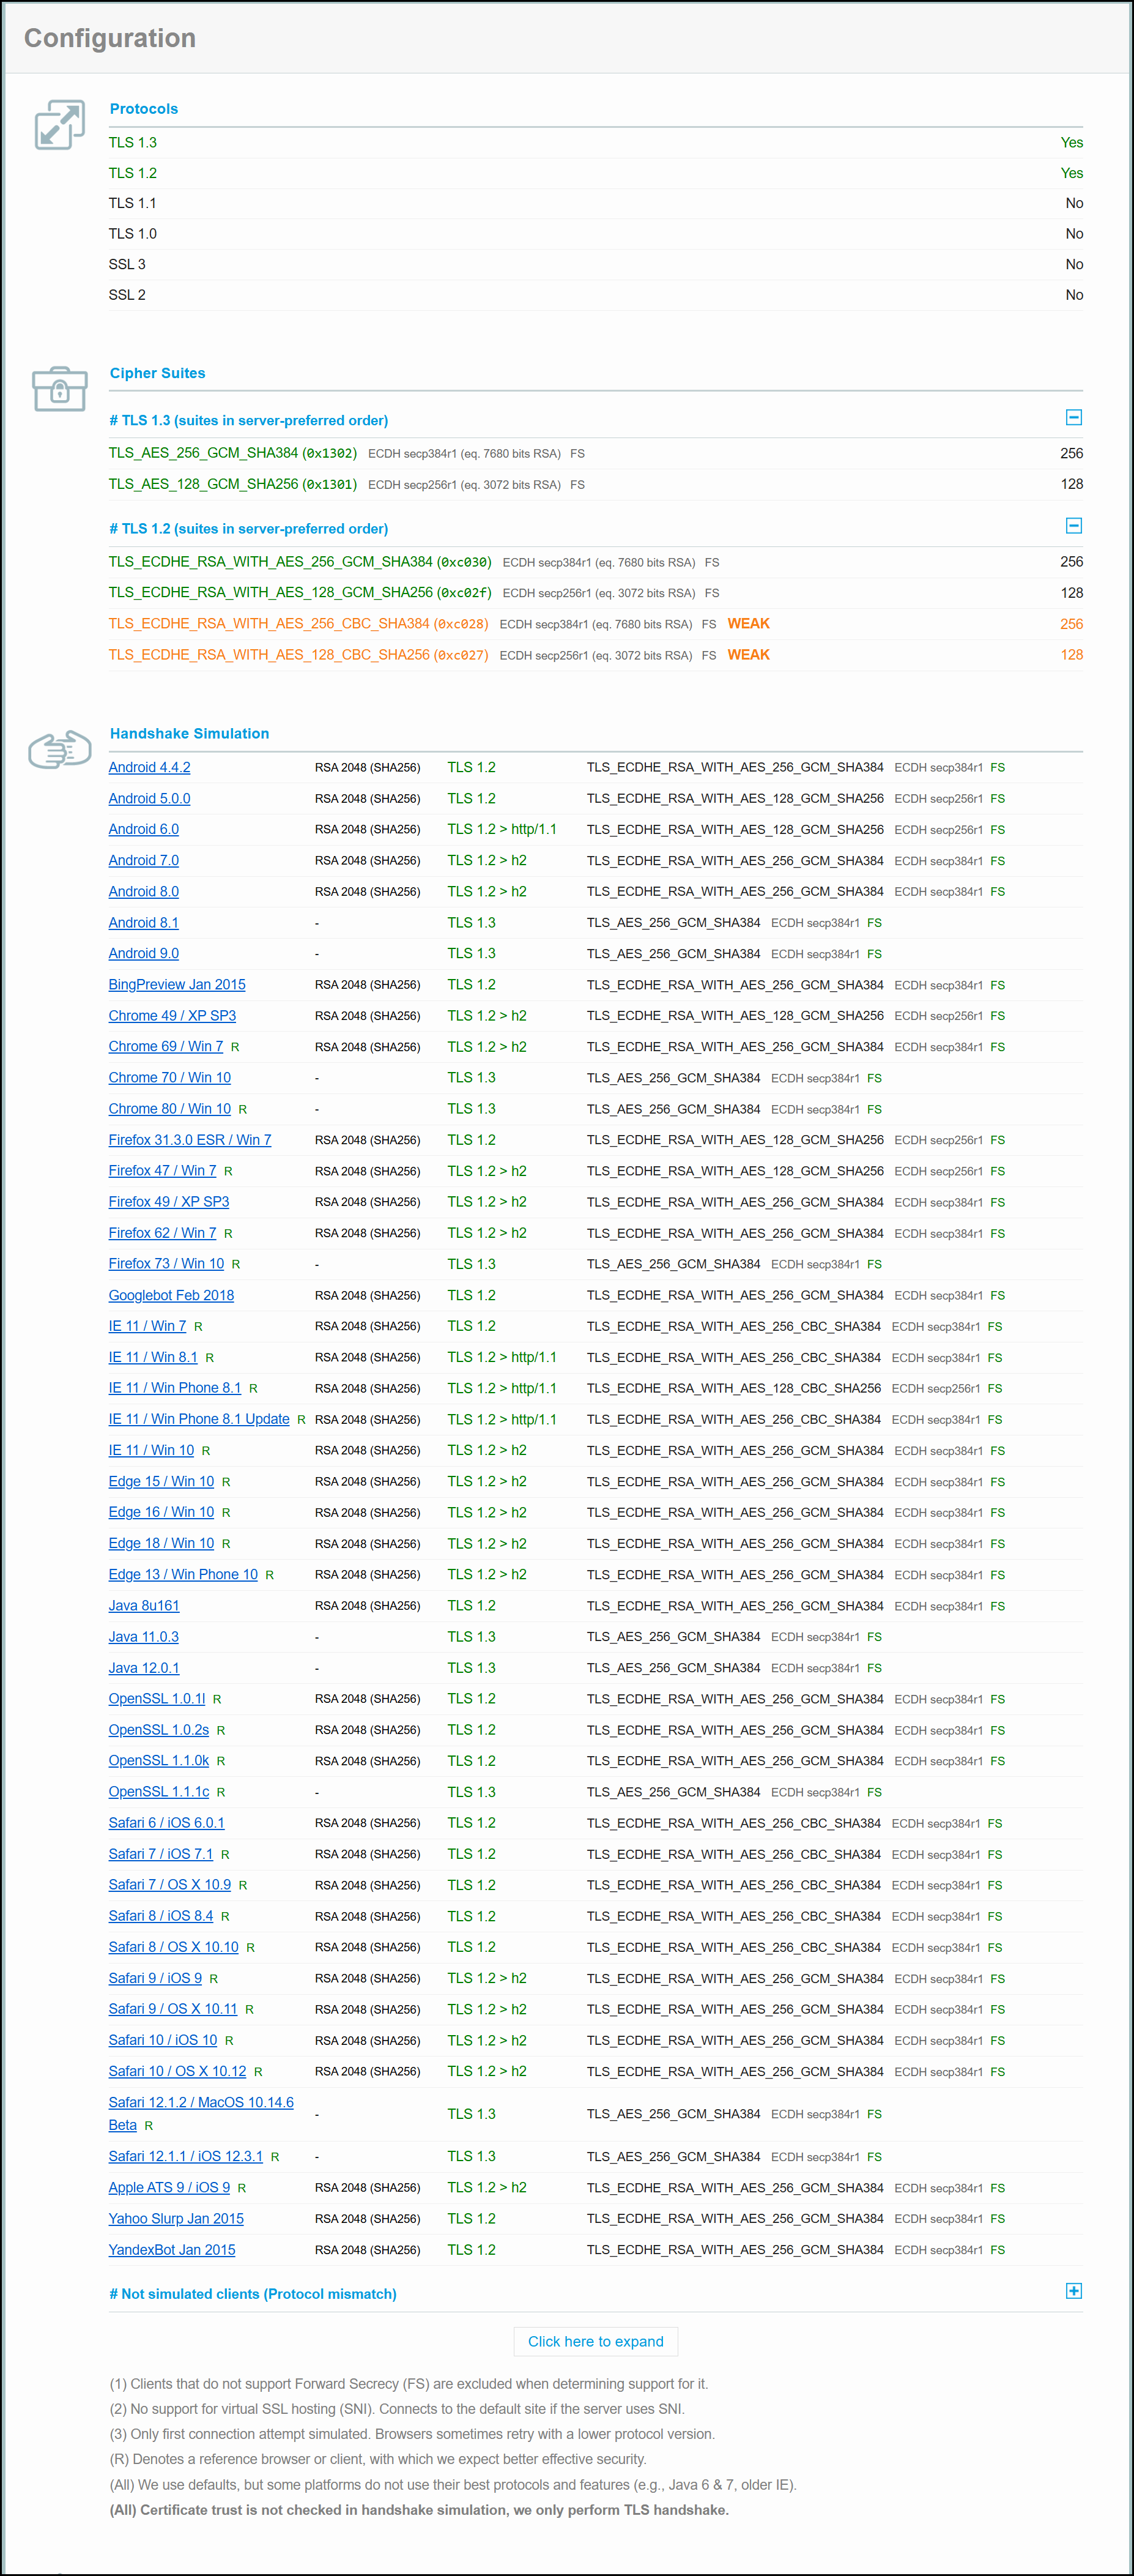Click the BingPreview Jan 2015 link
The width and height of the screenshot is (1134, 2576).
coord(177,985)
